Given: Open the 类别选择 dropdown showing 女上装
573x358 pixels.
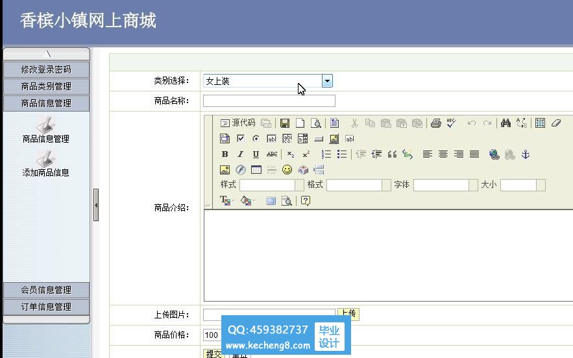Looking at the screenshot, I should (x=268, y=81).
